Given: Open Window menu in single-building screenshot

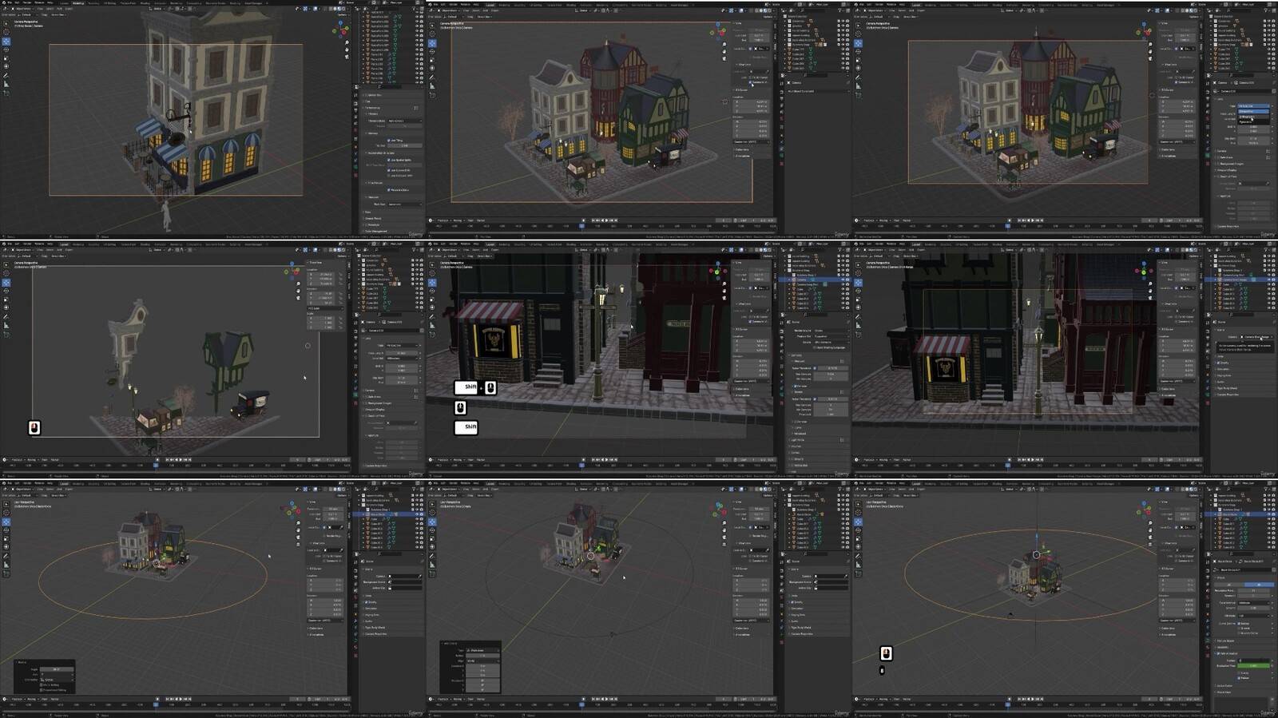Looking at the screenshot, I should [39, 2].
